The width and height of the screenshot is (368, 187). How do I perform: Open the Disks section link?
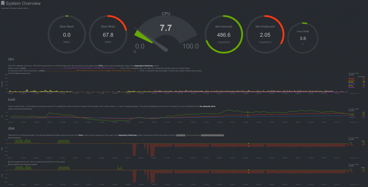81,135
